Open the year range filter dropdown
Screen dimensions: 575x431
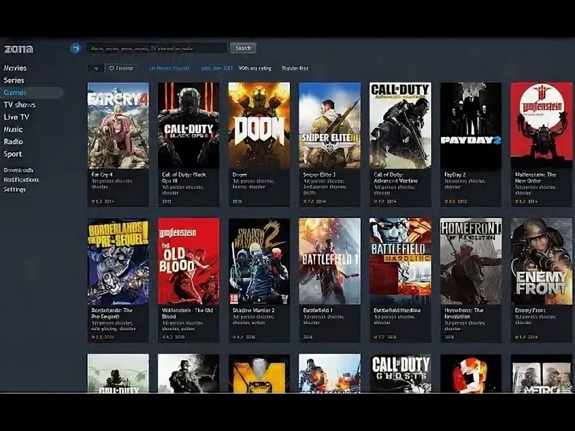point(217,68)
